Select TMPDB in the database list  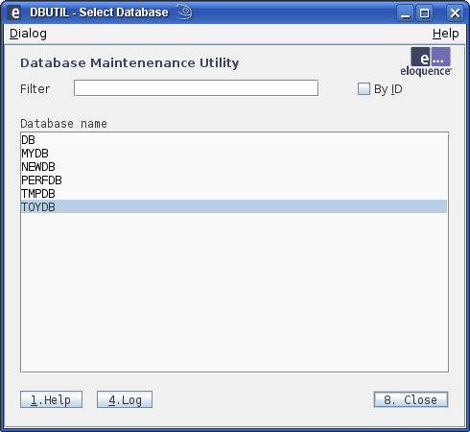pyautogui.click(x=234, y=194)
